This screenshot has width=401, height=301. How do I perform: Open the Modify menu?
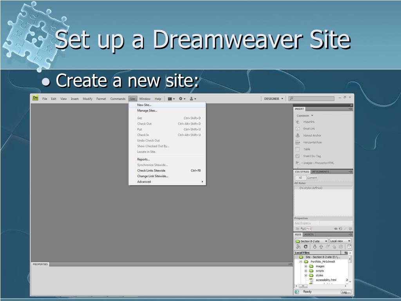click(x=87, y=99)
